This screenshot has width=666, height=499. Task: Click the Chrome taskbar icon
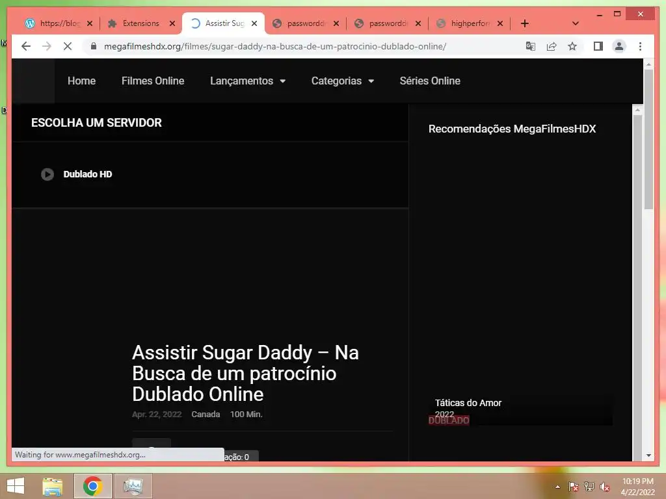pyautogui.click(x=92, y=486)
